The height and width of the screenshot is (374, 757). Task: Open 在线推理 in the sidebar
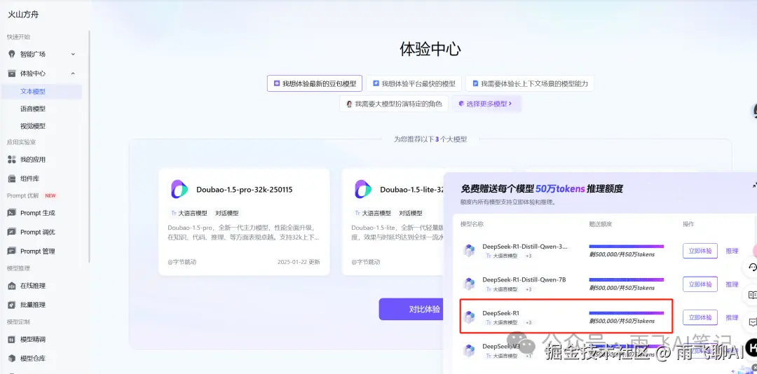point(33,286)
